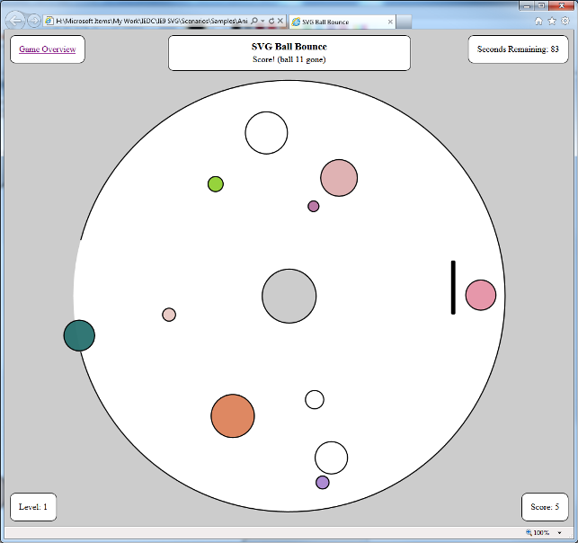Click the search magnifier in address bar

tap(254, 21)
